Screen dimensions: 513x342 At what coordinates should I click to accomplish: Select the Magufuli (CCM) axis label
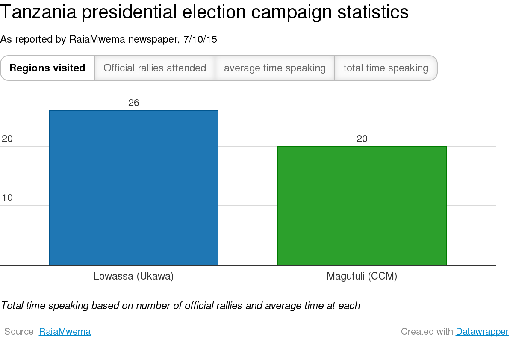click(362, 276)
